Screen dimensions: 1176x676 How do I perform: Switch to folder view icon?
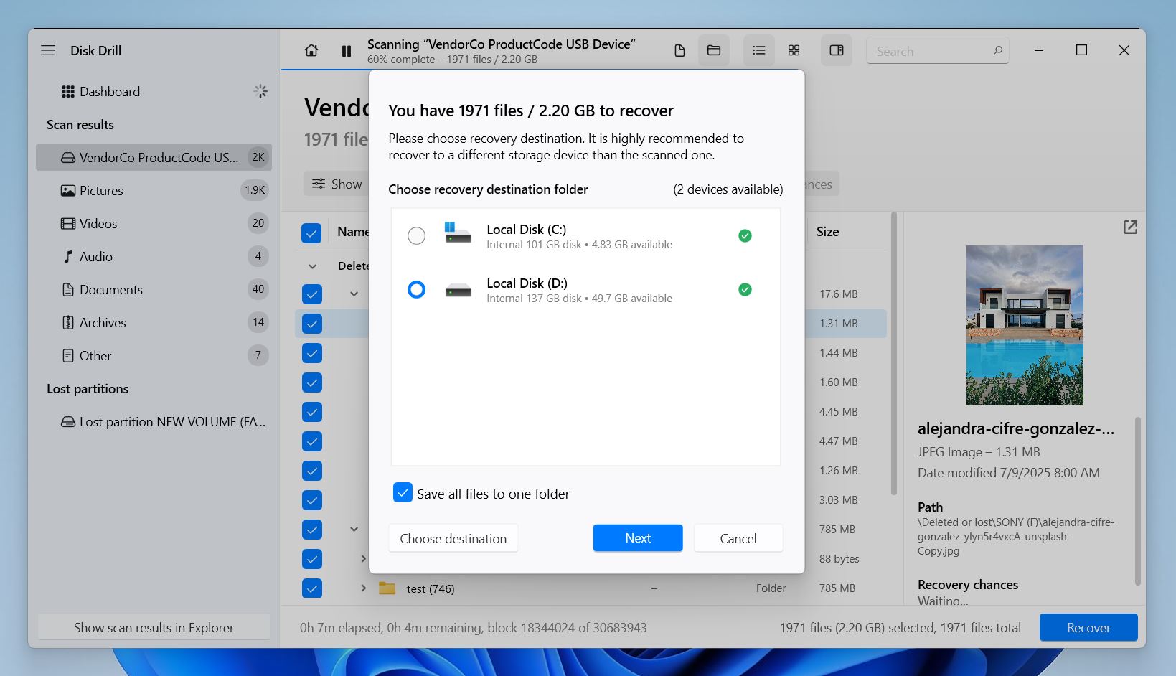click(x=714, y=50)
